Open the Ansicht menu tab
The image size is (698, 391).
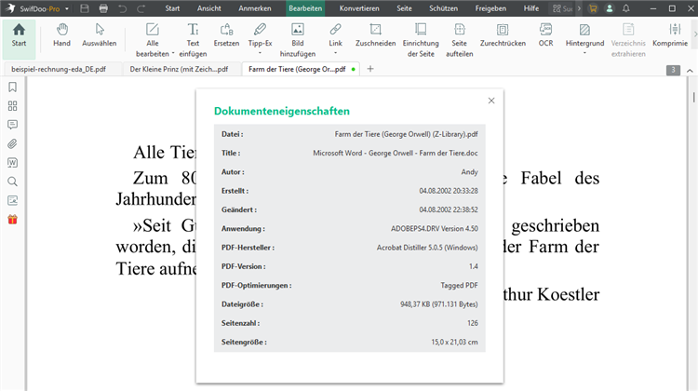point(208,8)
